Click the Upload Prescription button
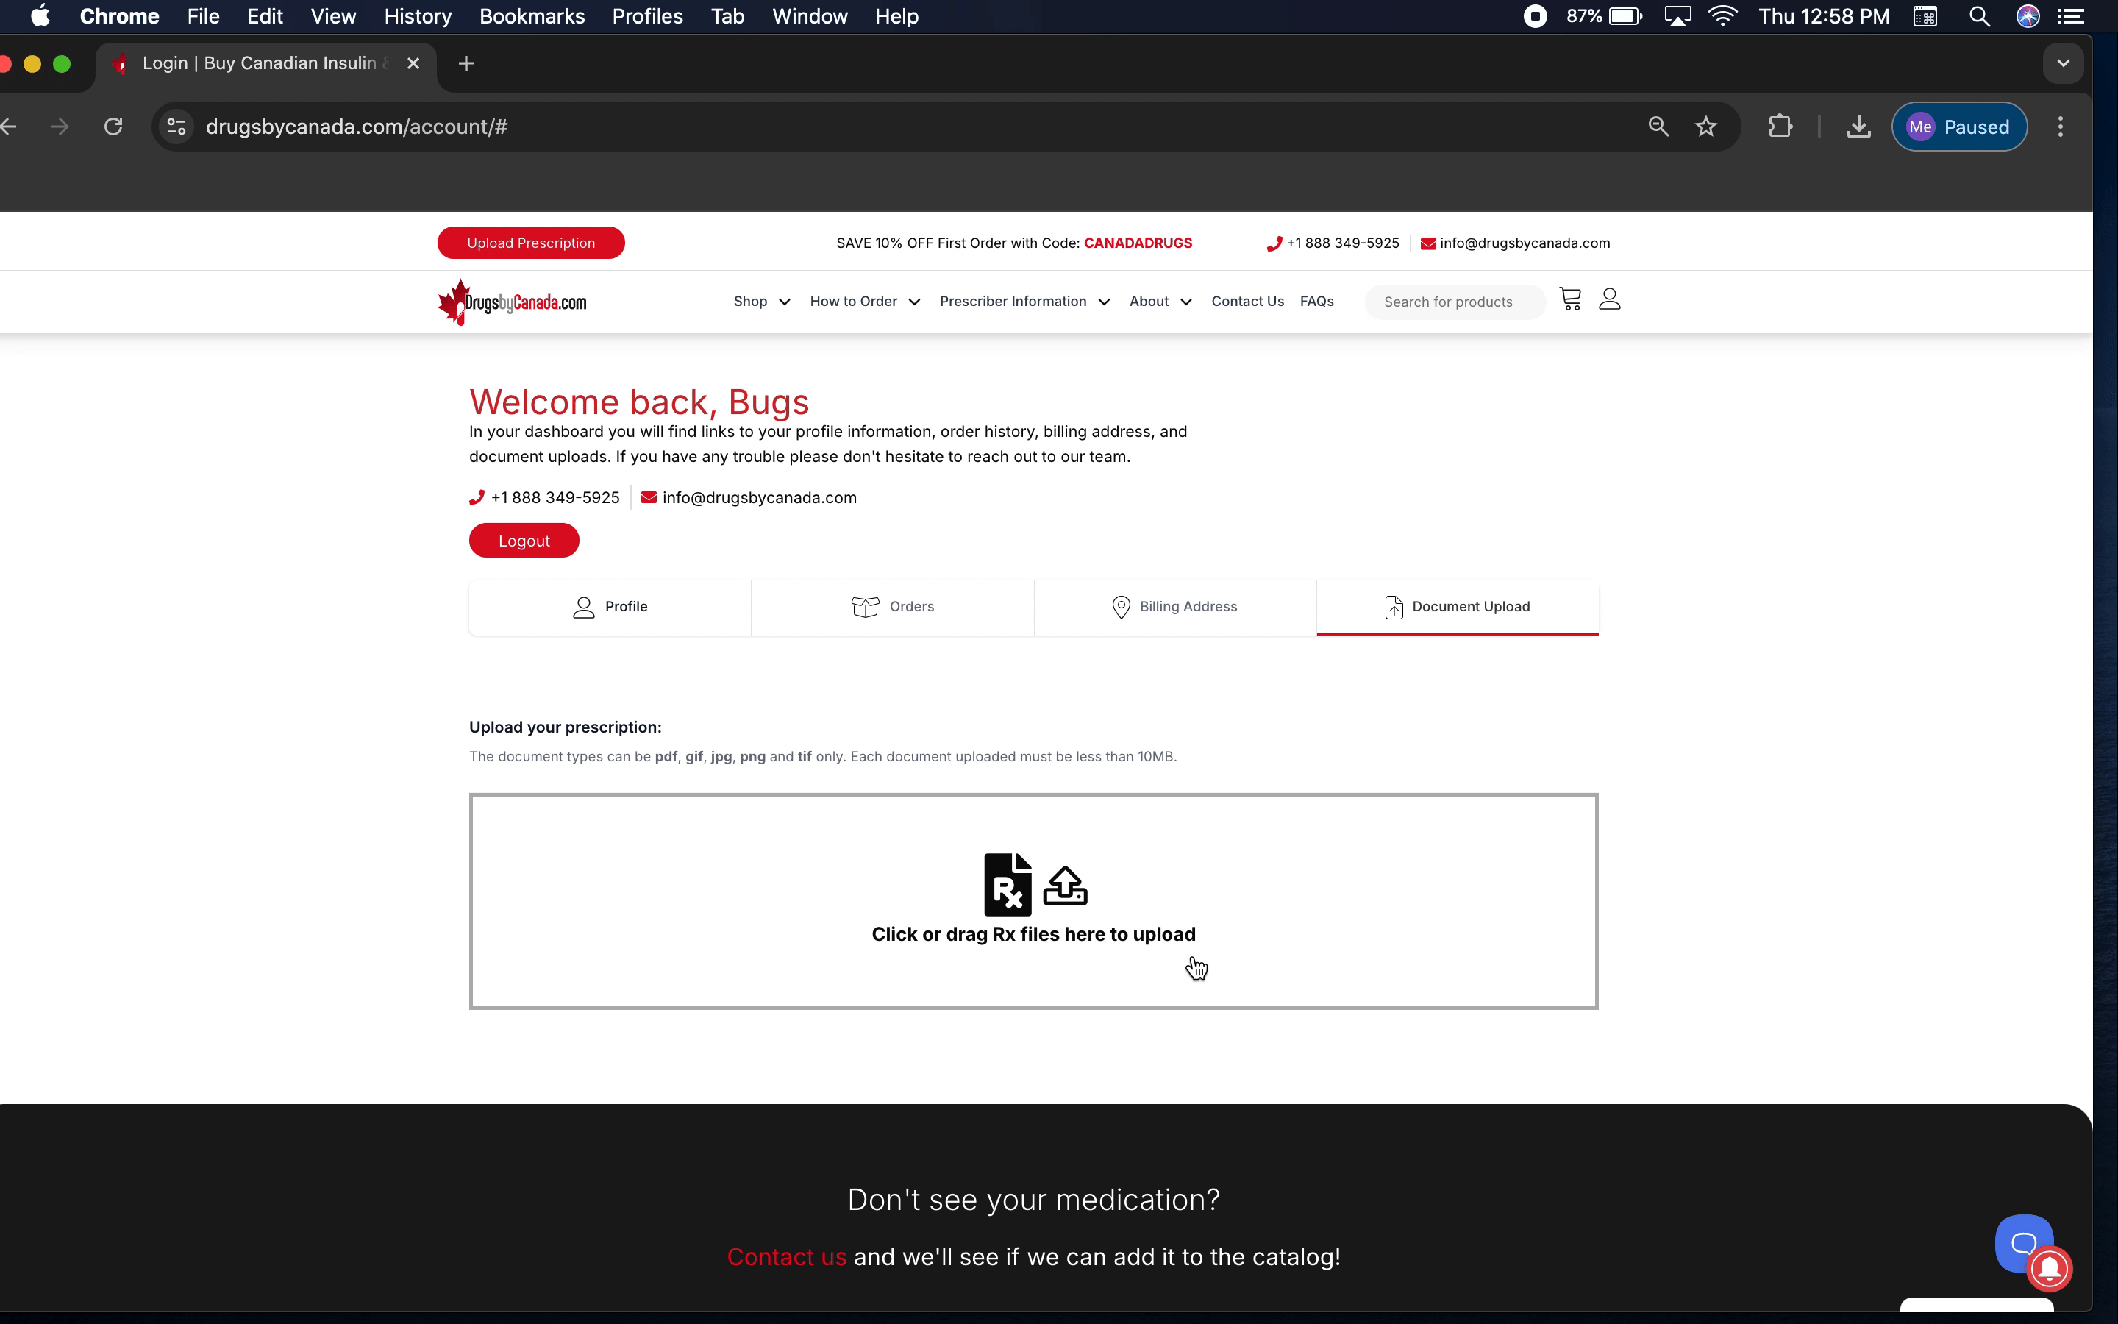 (530, 243)
